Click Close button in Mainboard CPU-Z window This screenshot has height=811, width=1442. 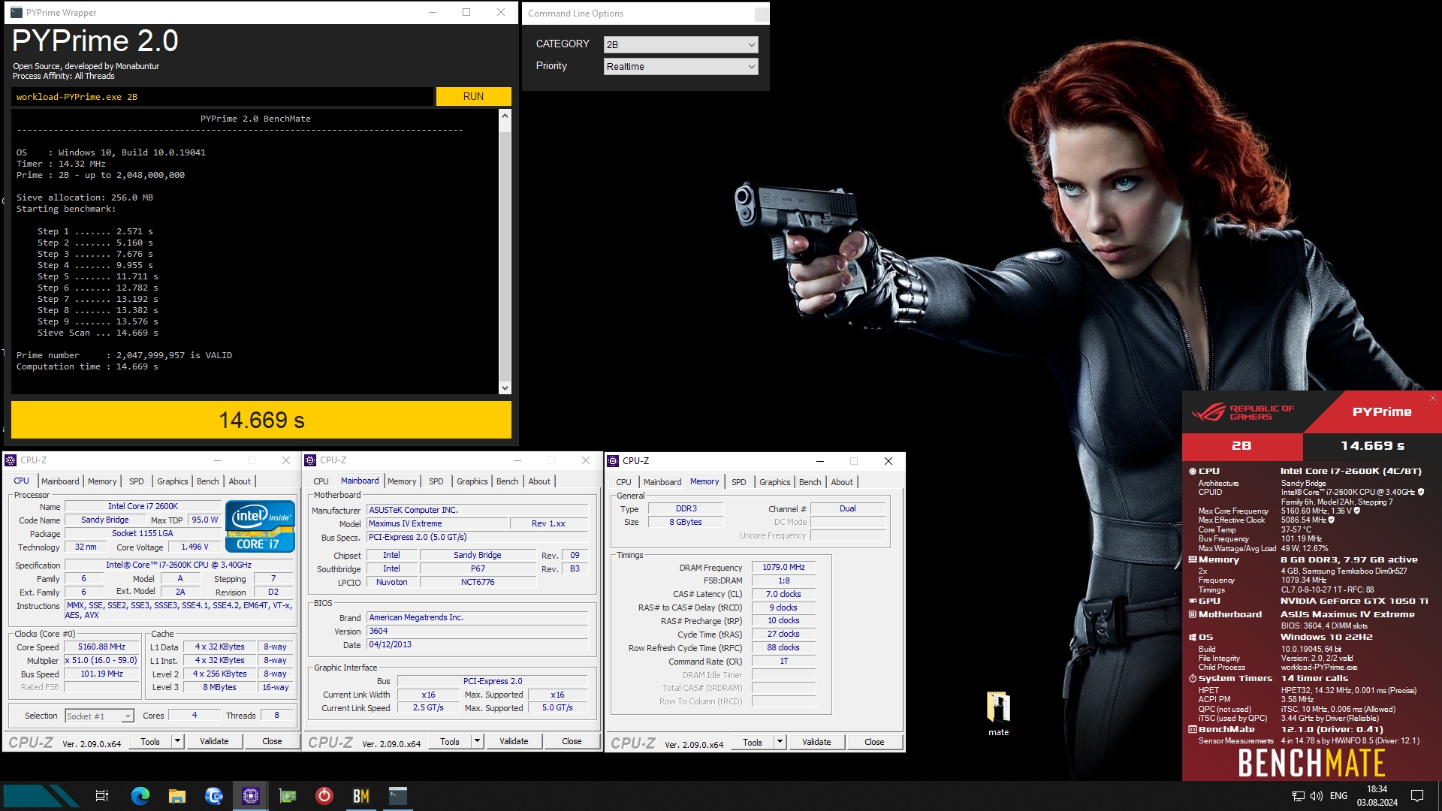572,742
